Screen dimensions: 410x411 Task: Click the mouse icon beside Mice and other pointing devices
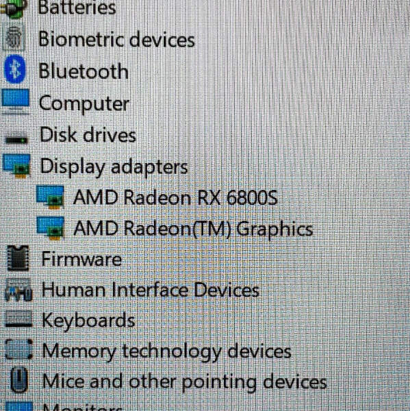point(19,379)
